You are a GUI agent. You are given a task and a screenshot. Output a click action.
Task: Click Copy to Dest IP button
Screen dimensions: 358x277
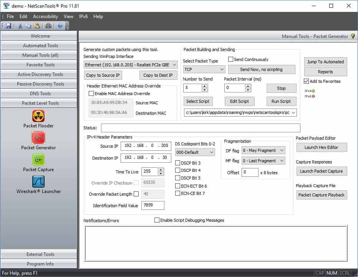(158, 75)
